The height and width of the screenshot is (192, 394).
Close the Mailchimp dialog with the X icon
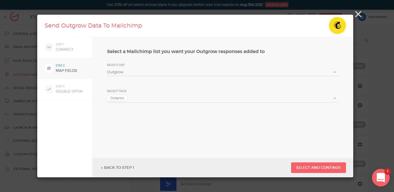pyautogui.click(x=358, y=14)
